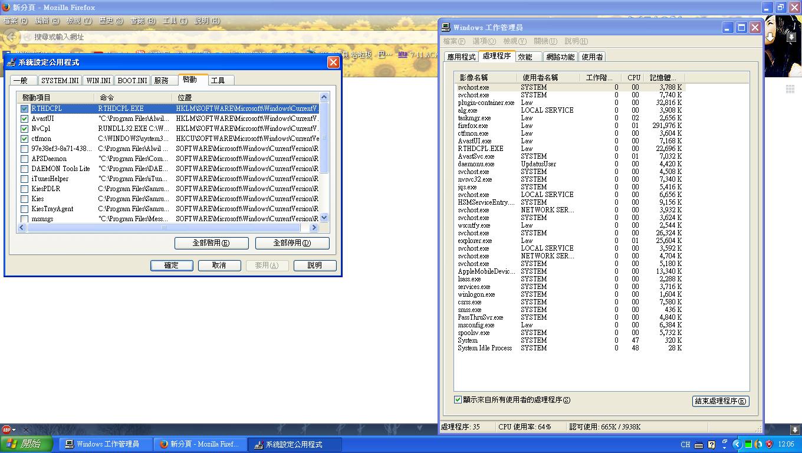This screenshot has width=802, height=453.
Task: Sort processes by CPU column header
Action: pyautogui.click(x=634, y=77)
